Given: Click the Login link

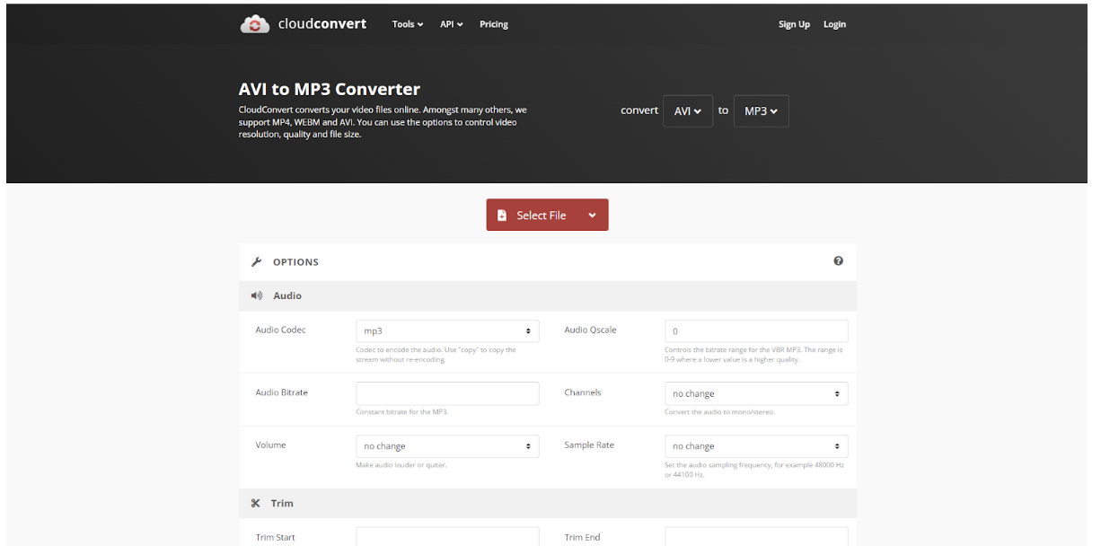Looking at the screenshot, I should click(835, 24).
